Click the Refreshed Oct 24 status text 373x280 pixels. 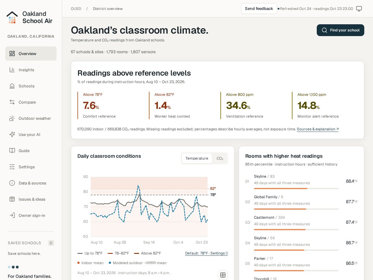point(316,9)
